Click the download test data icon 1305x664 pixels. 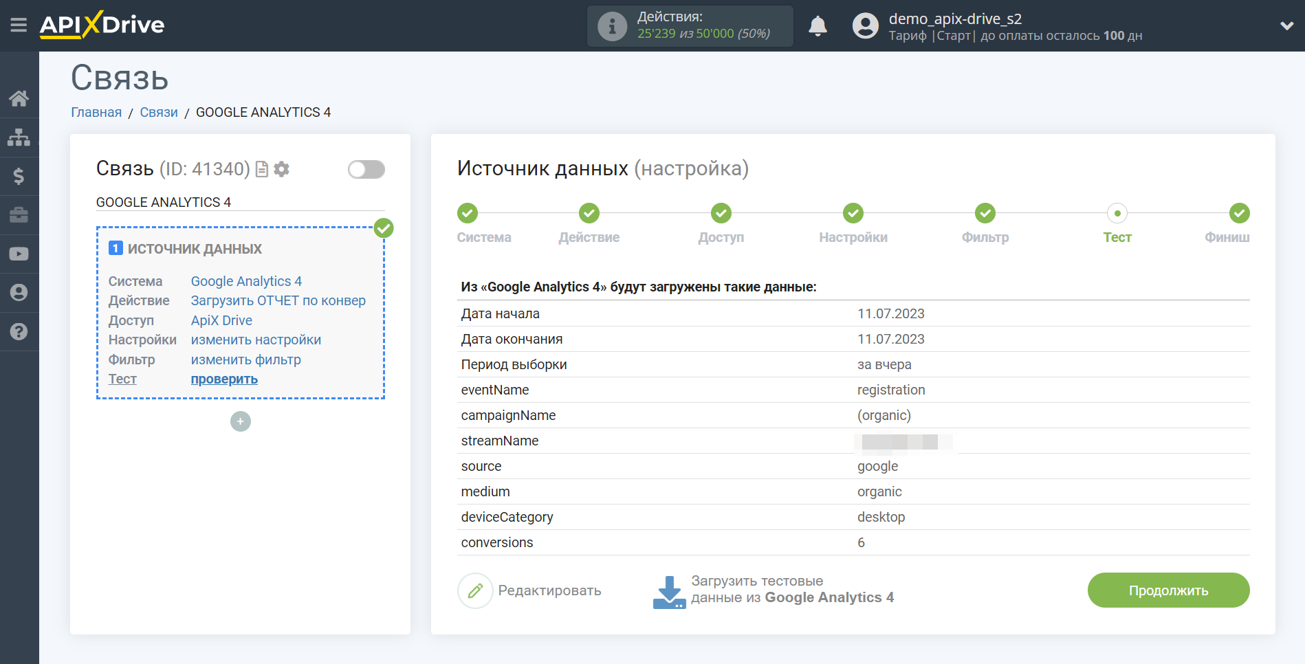point(669,592)
